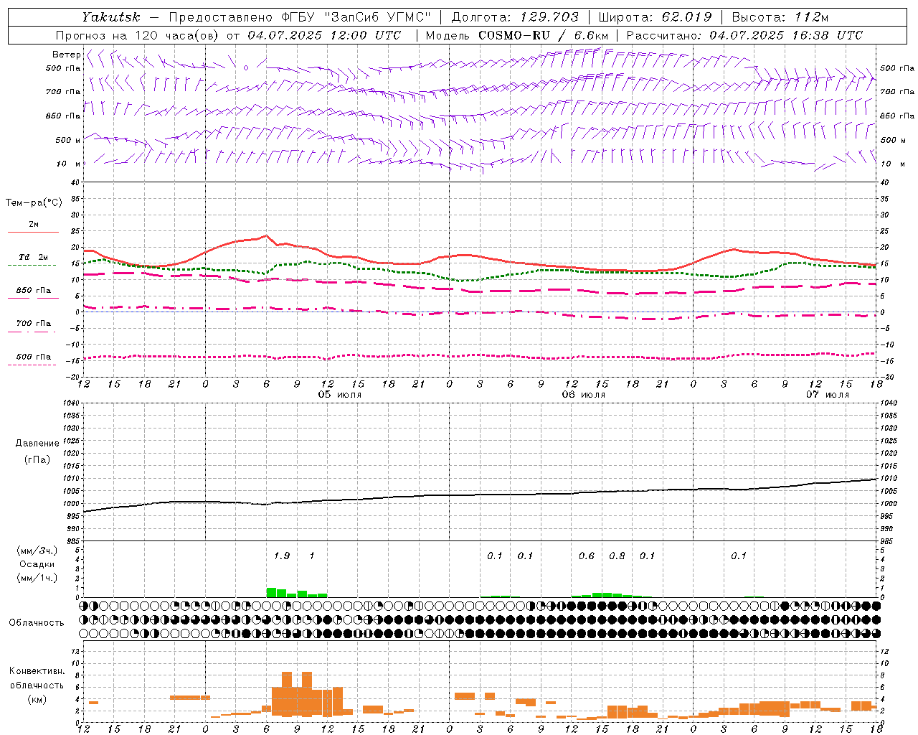Click the Рассчитано: 04.07.2025 16:38 UTC timestamp

pos(744,35)
